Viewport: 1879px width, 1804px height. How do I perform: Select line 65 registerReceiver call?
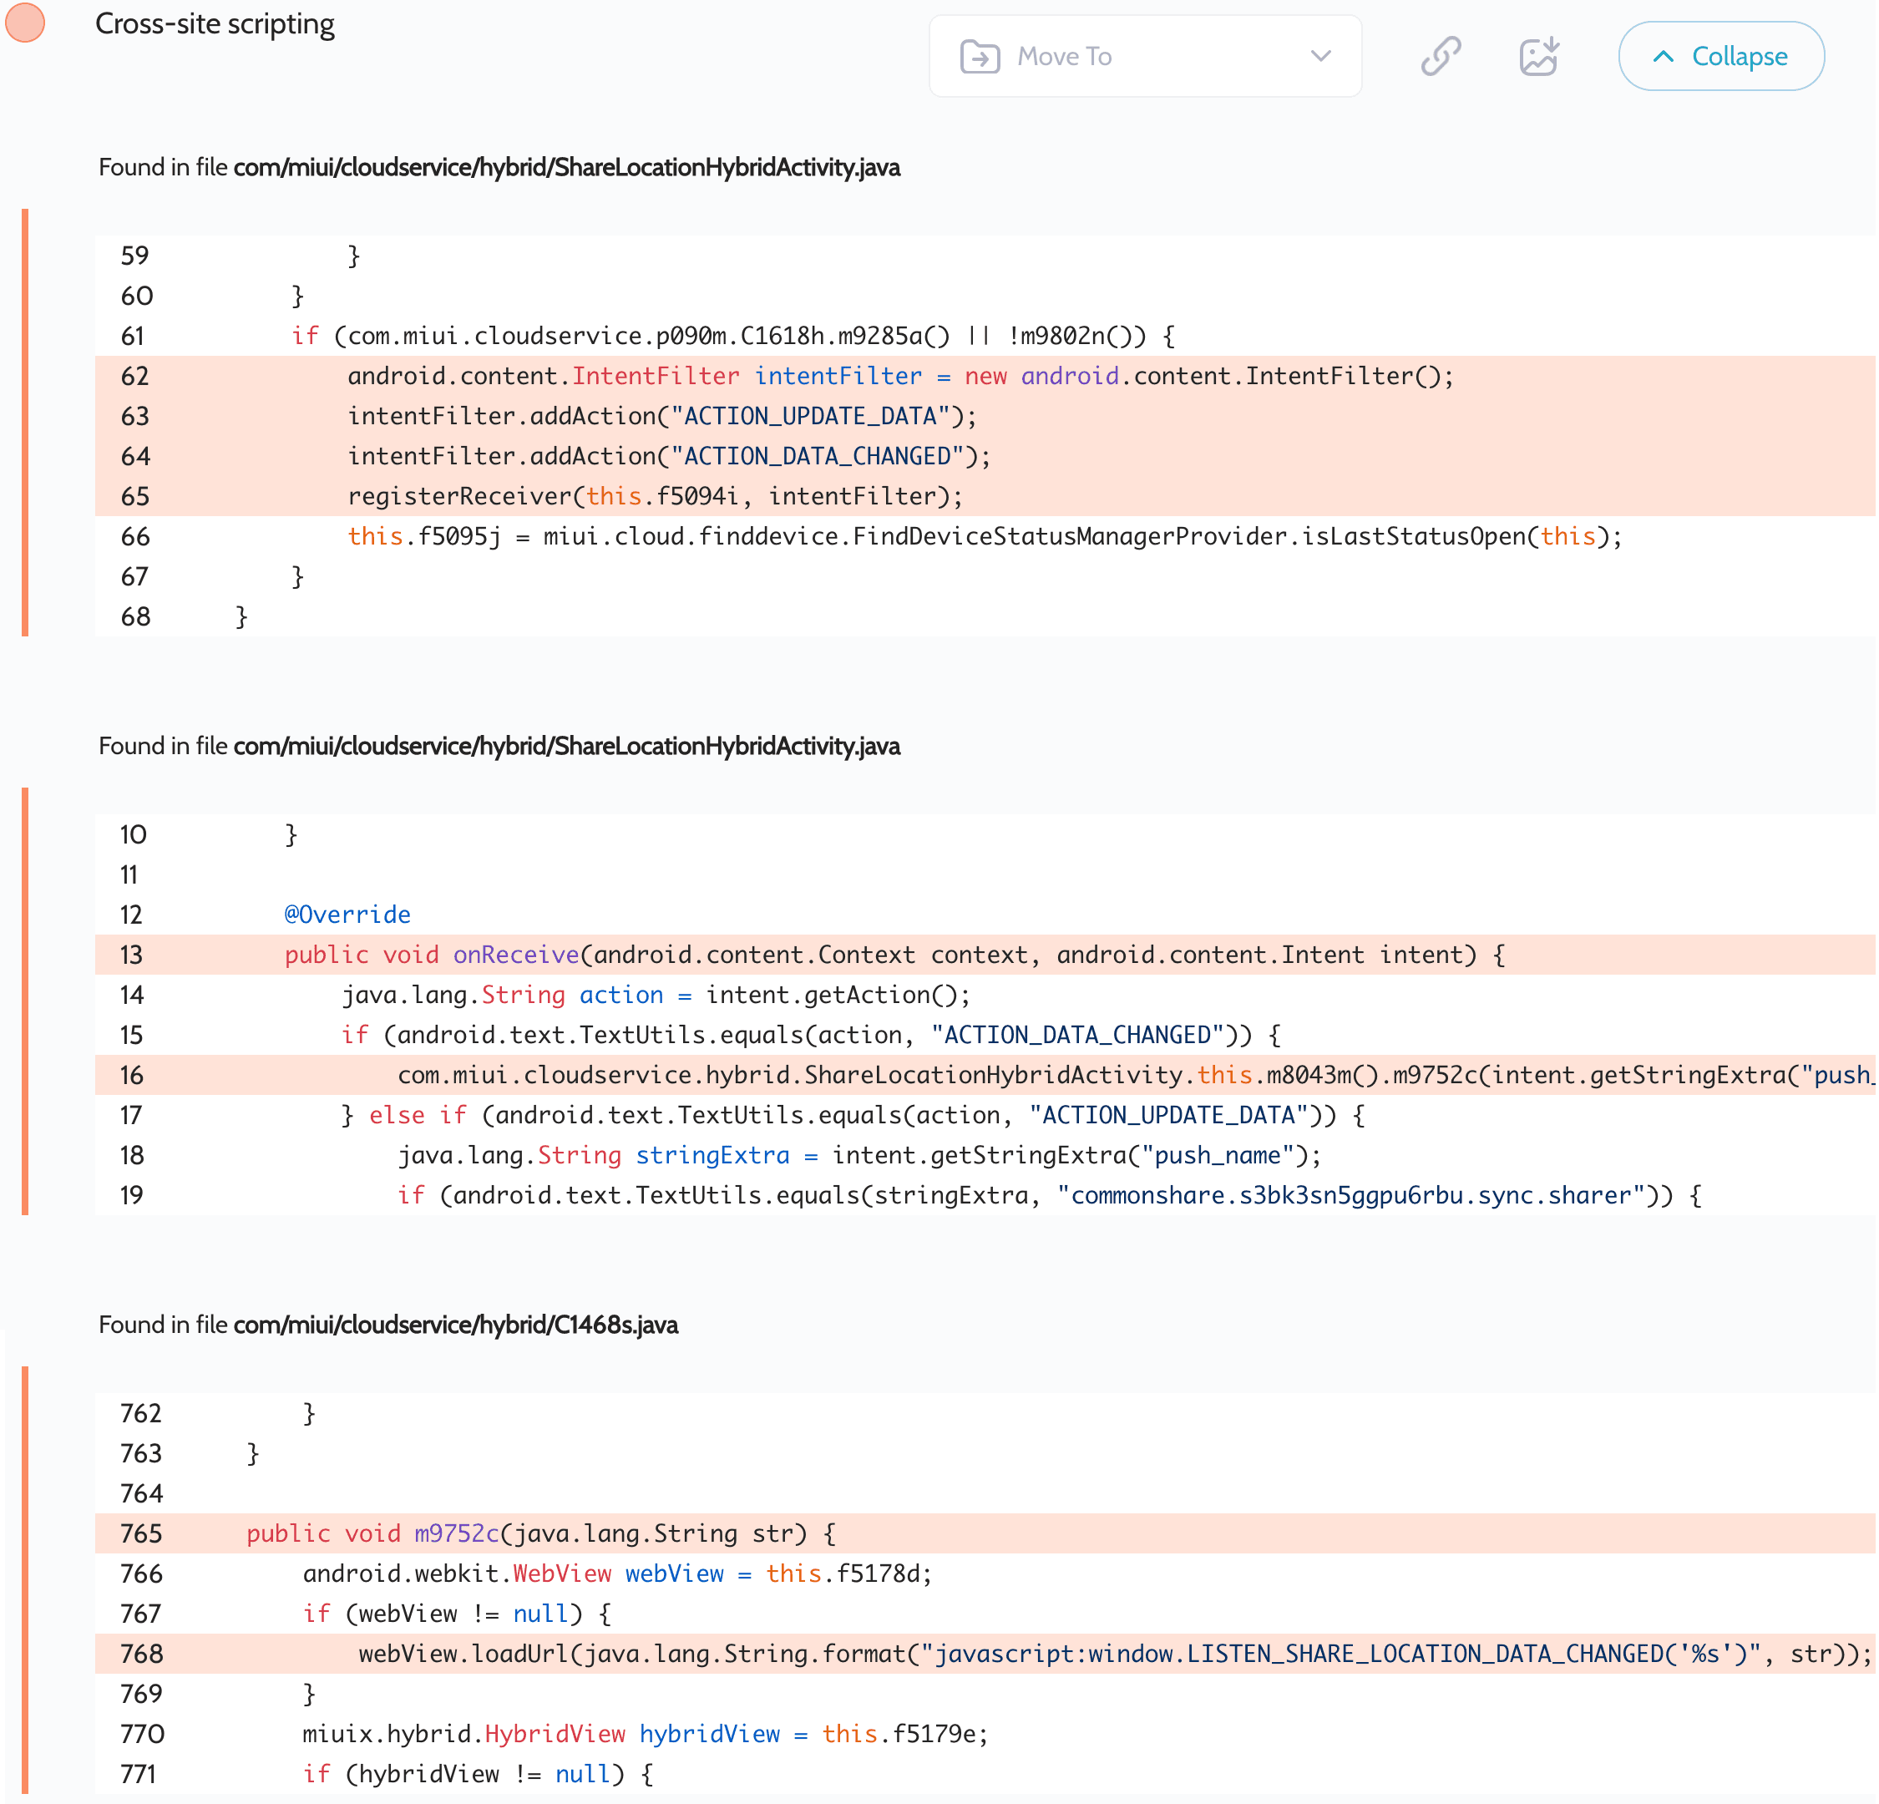pos(654,497)
